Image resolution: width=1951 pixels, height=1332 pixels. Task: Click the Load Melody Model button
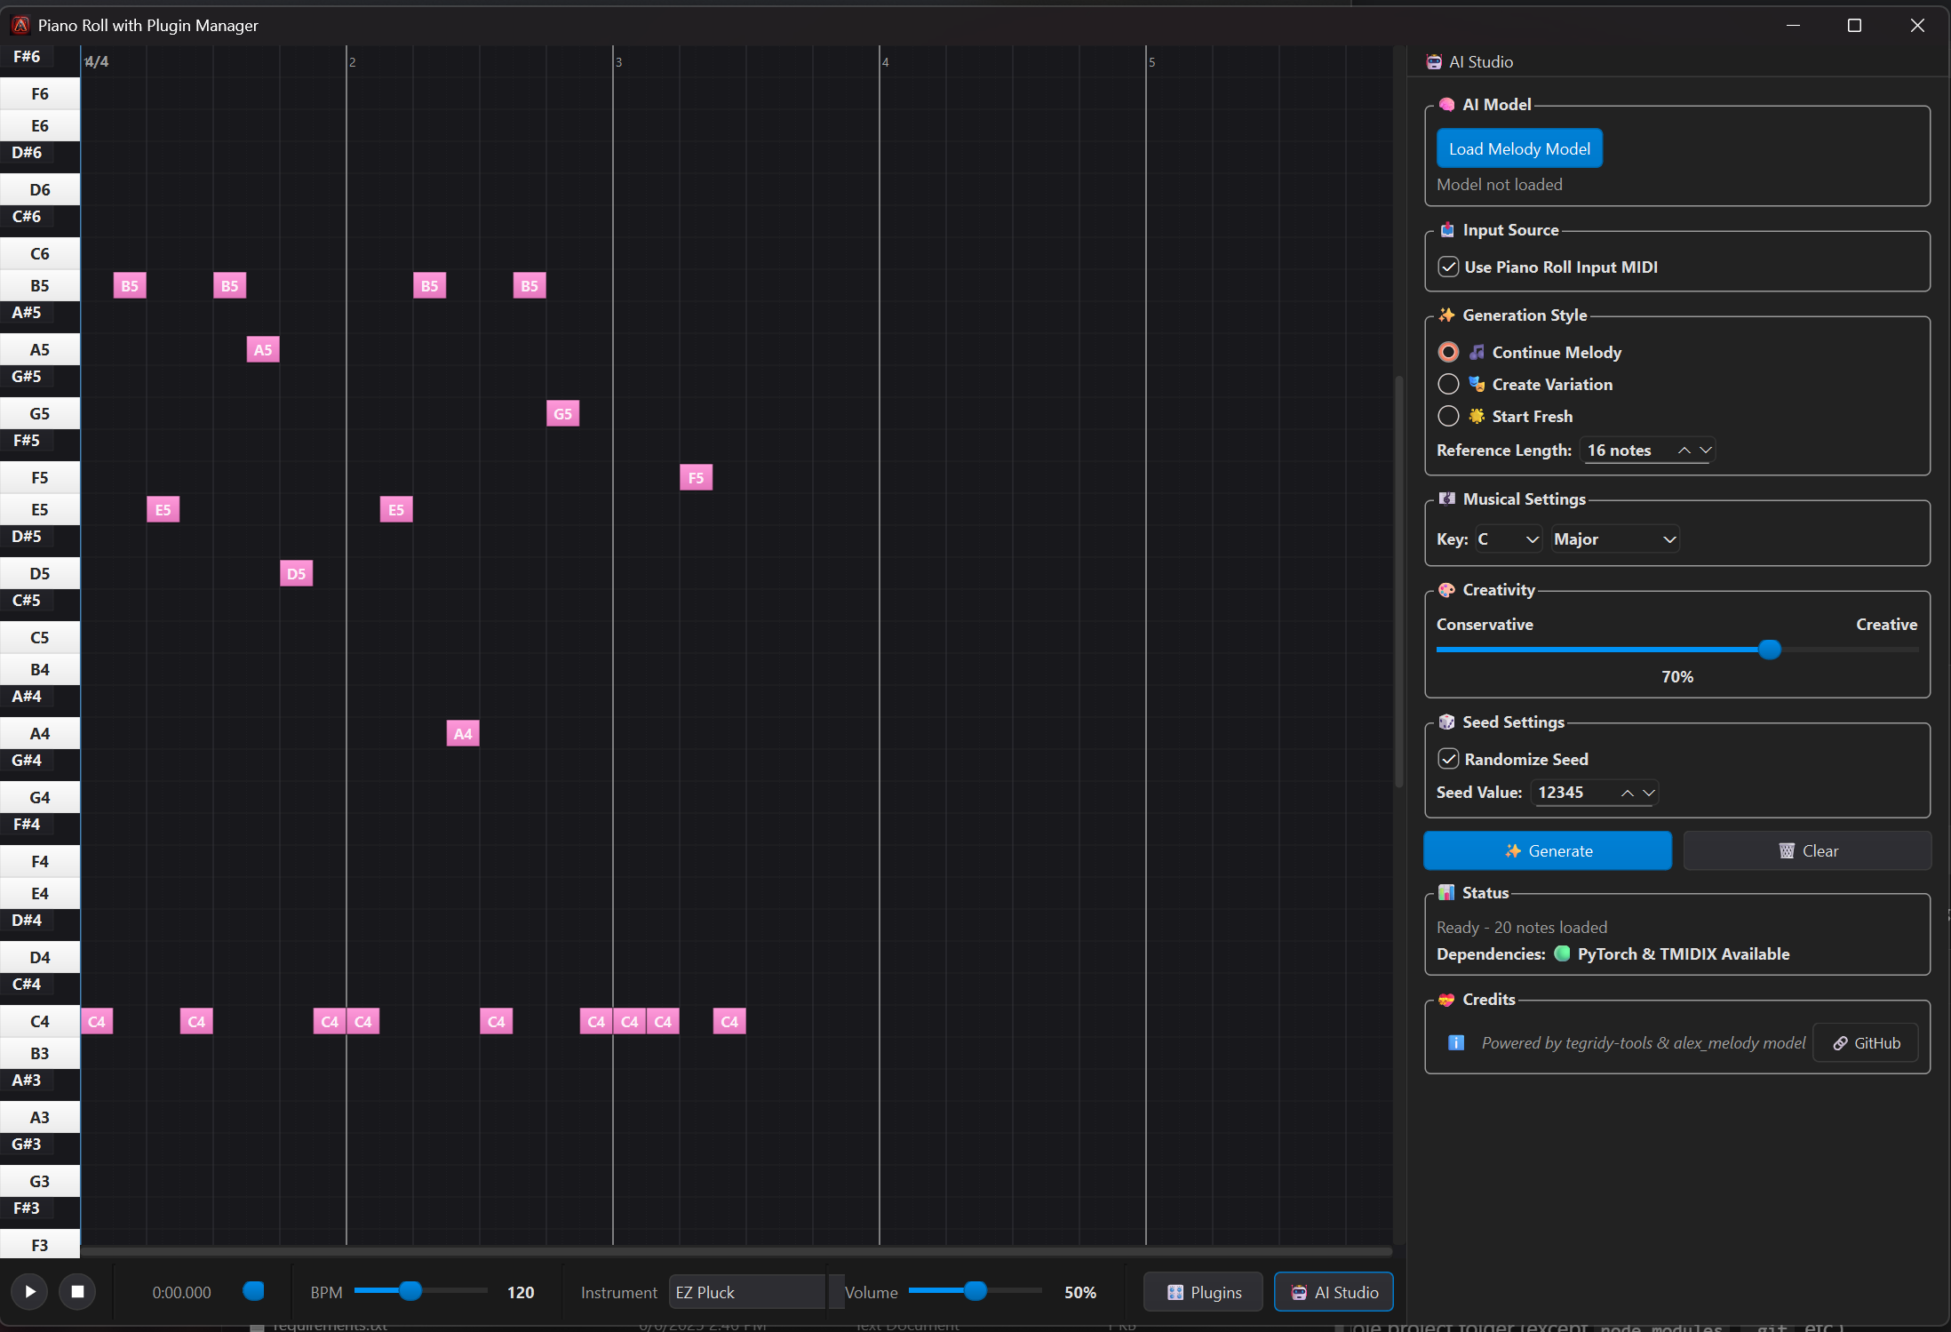click(1519, 148)
